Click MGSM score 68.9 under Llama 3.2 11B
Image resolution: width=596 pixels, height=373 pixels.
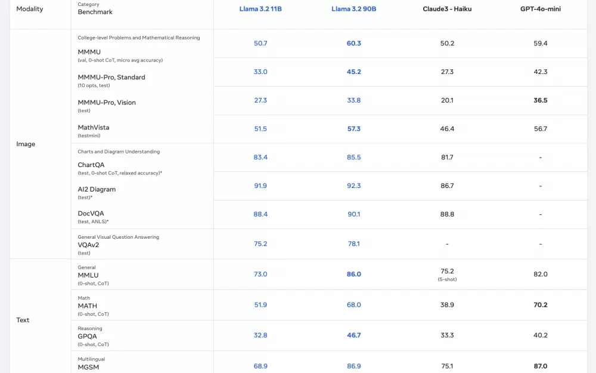(260, 366)
